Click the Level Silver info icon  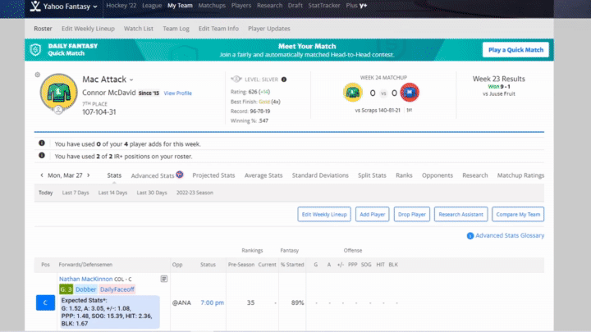284,80
